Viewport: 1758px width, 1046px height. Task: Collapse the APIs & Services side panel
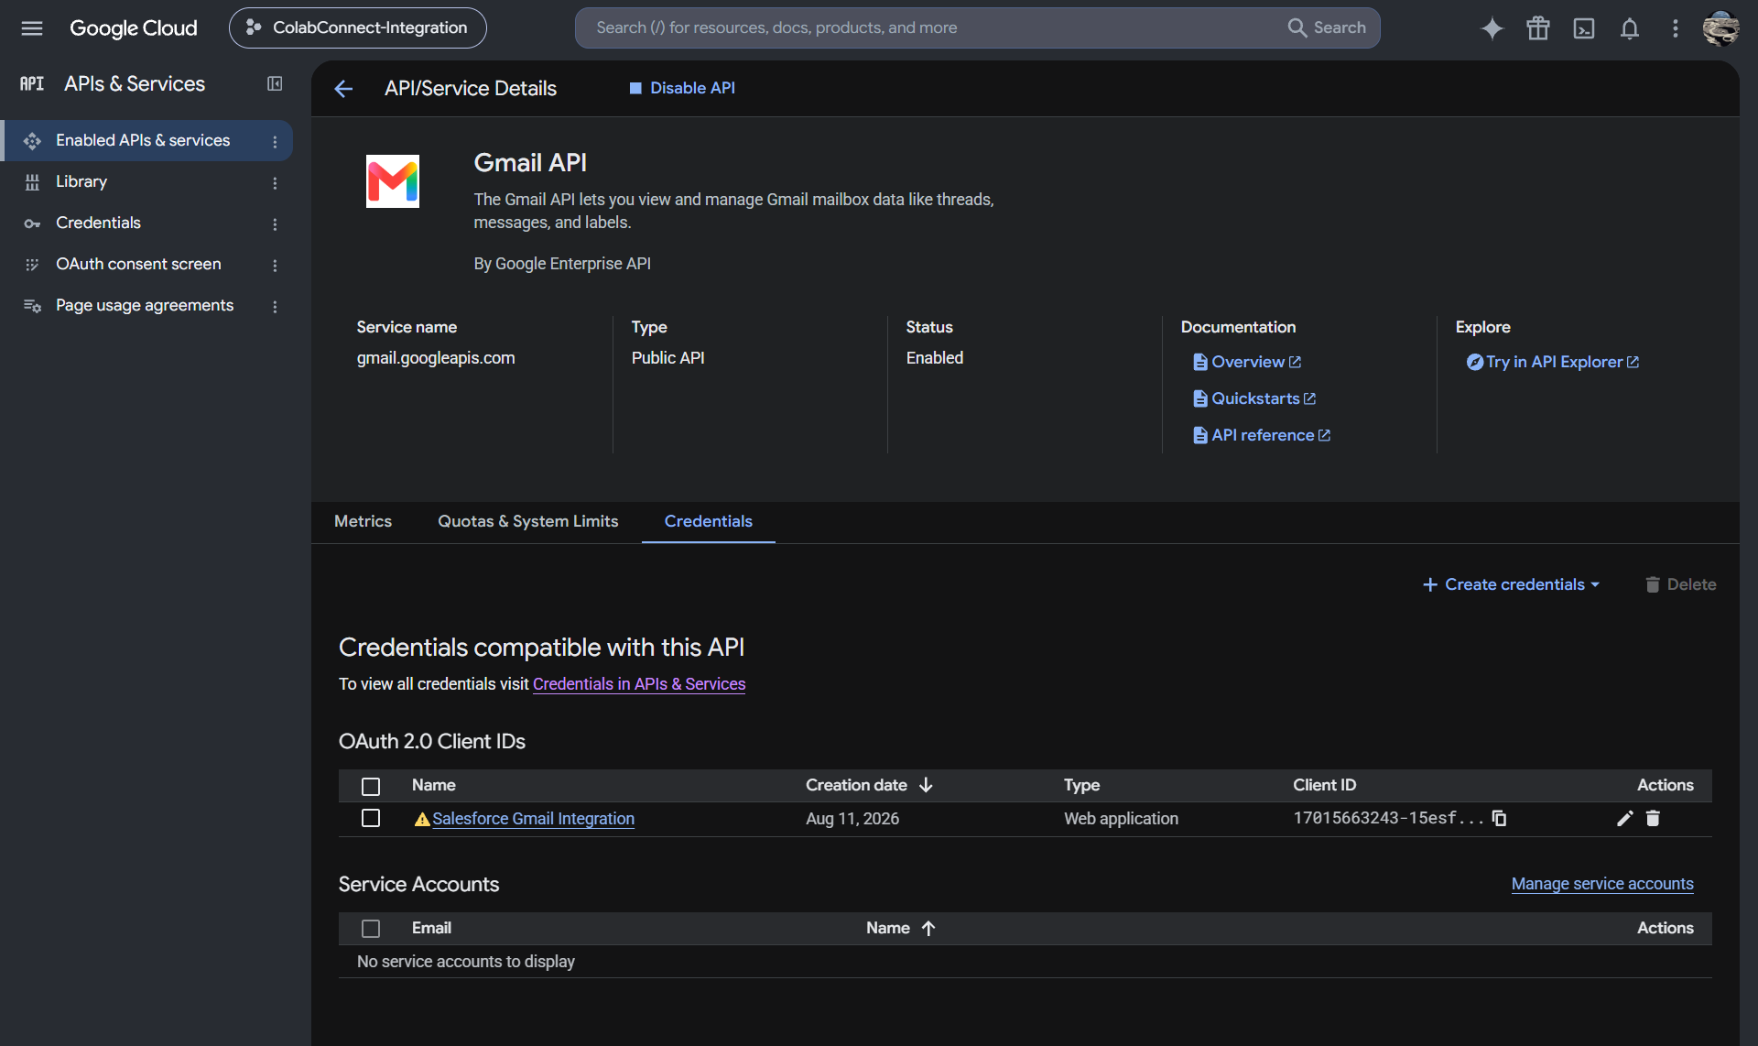point(275,83)
